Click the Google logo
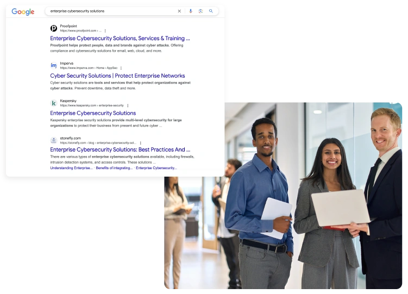Image resolution: width=408 pixels, height=294 pixels. pos(23,12)
